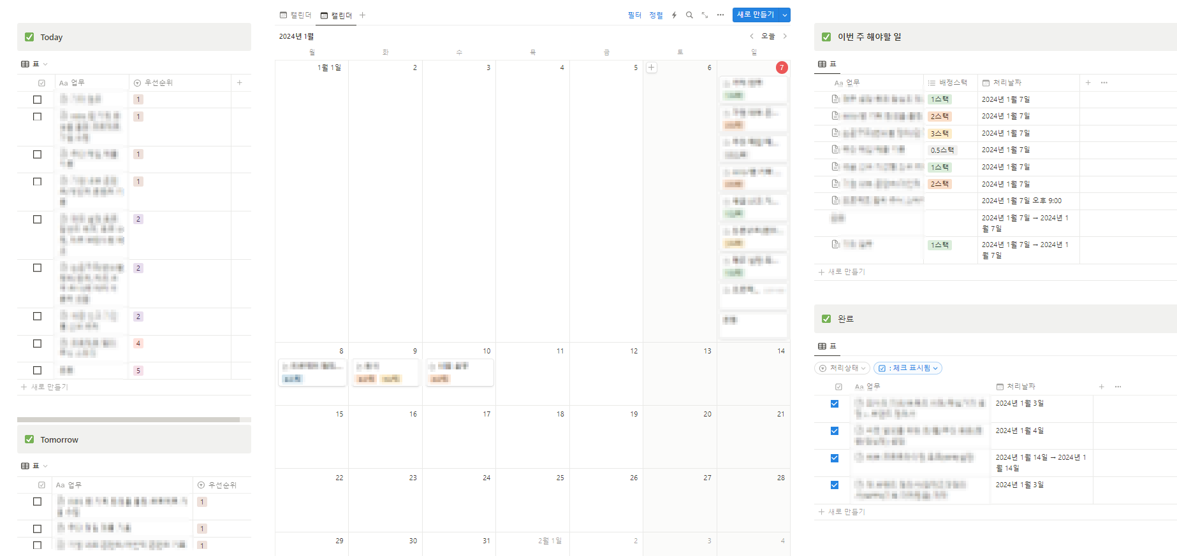Open 우선순위 column header in Today table
This screenshot has width=1177, height=556.
[x=153, y=83]
